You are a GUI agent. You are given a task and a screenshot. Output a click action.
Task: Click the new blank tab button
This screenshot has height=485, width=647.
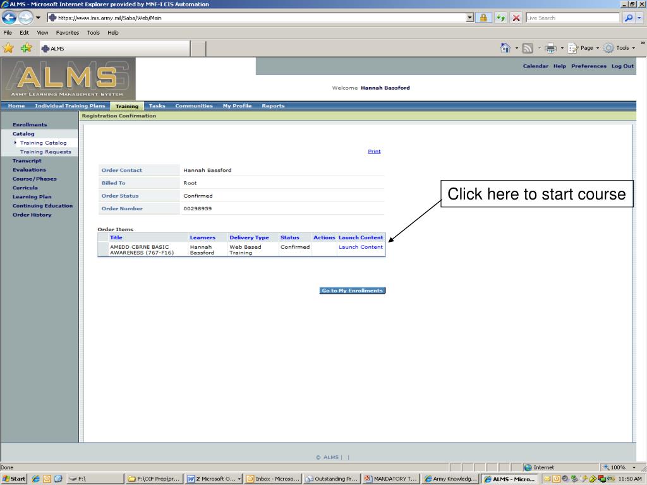click(x=198, y=49)
